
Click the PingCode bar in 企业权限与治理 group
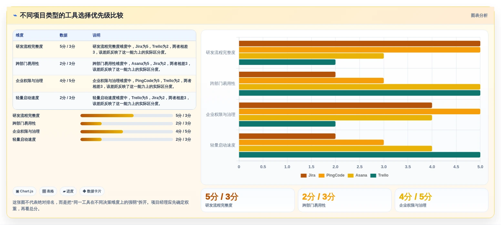click(360, 111)
